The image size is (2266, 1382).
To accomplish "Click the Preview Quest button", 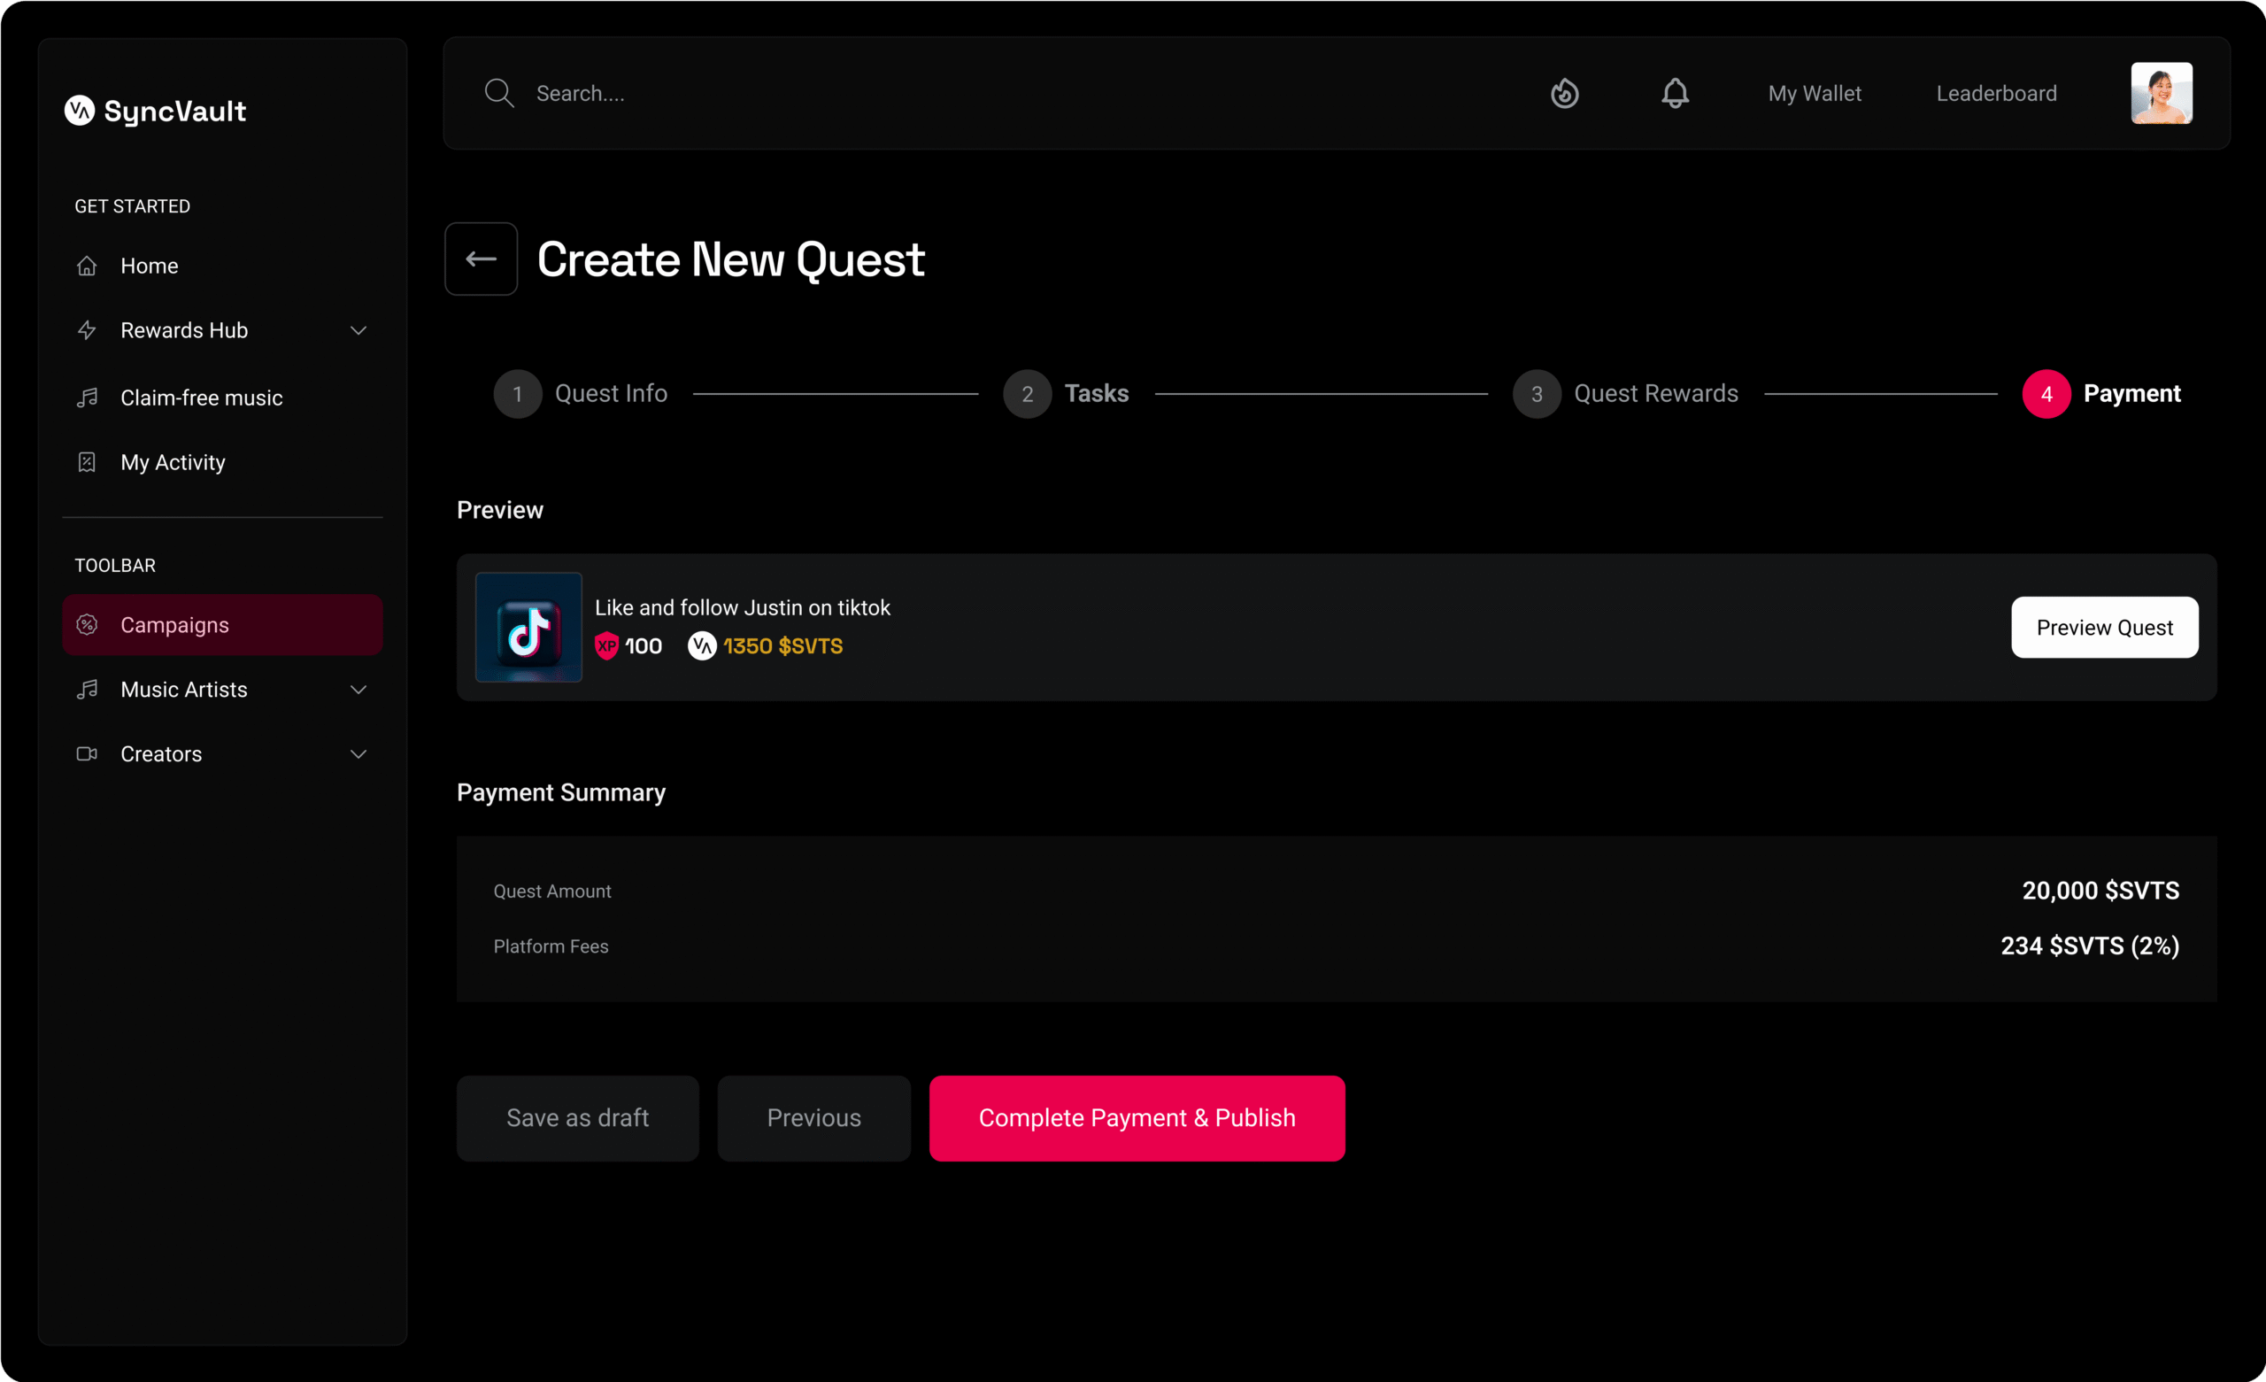I will point(2104,628).
